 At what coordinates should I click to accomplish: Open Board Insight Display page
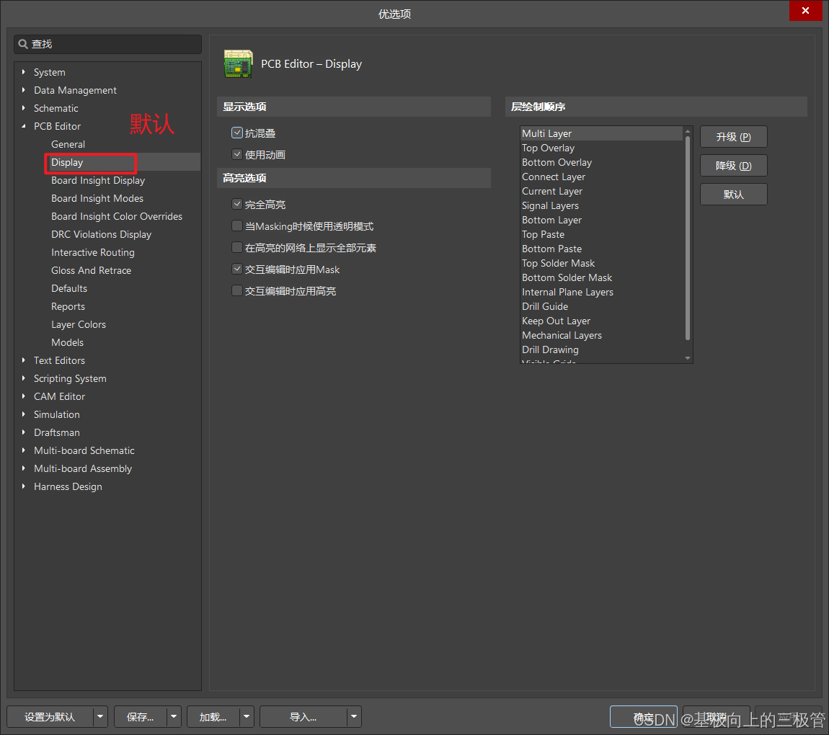(98, 180)
